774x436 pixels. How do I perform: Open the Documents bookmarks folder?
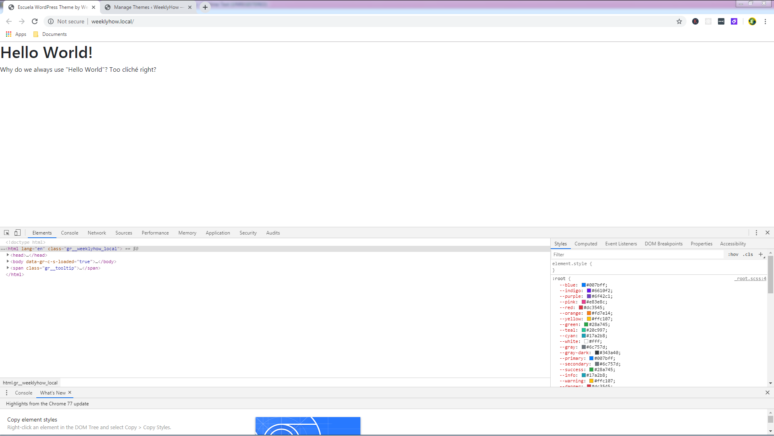[50, 34]
